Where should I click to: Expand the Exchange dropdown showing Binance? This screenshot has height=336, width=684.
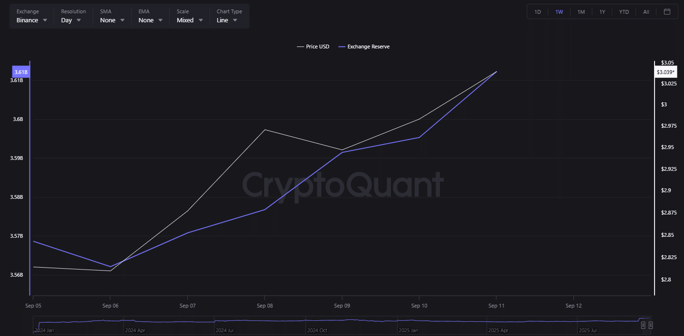click(32, 20)
